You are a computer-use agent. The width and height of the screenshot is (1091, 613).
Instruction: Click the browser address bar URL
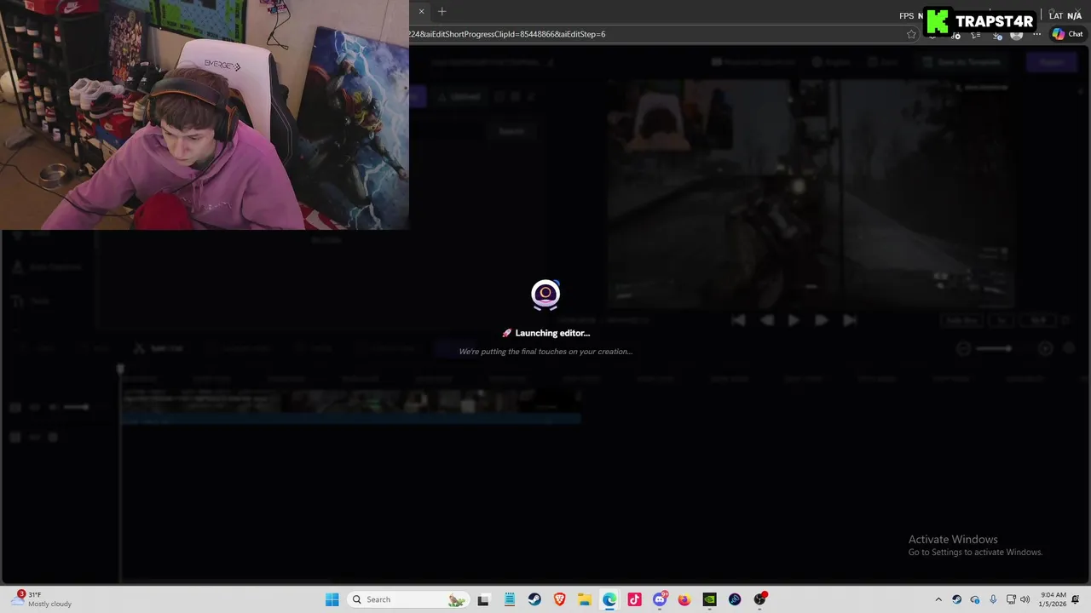508,34
